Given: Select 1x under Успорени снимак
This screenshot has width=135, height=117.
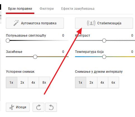Looking at the screenshot, I should [x=11, y=83].
